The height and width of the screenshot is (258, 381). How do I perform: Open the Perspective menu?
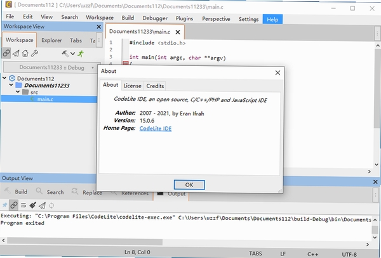tap(216, 19)
